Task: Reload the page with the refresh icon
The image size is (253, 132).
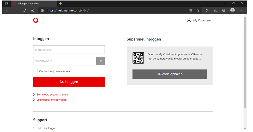Action: coord(24,10)
